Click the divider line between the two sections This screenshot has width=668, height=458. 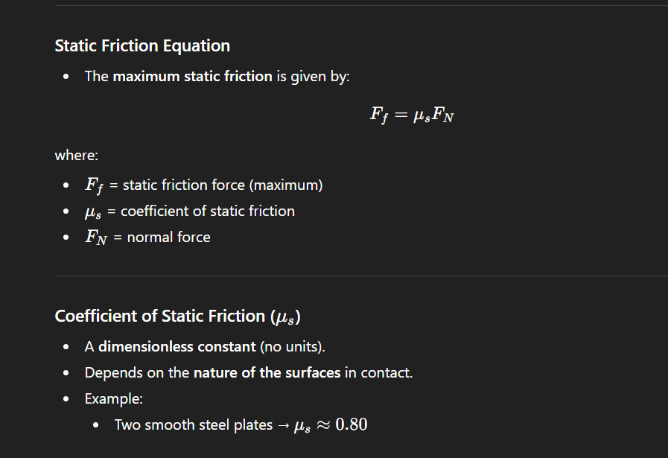(361, 276)
